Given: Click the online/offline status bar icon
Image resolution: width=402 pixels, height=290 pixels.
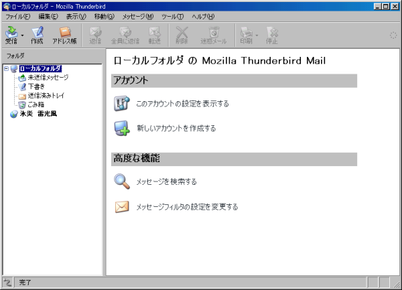Looking at the screenshot, I should click(x=7, y=283).
